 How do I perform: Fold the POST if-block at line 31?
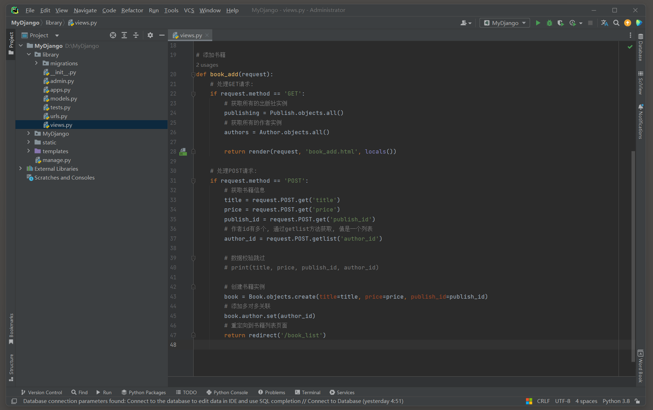click(193, 181)
